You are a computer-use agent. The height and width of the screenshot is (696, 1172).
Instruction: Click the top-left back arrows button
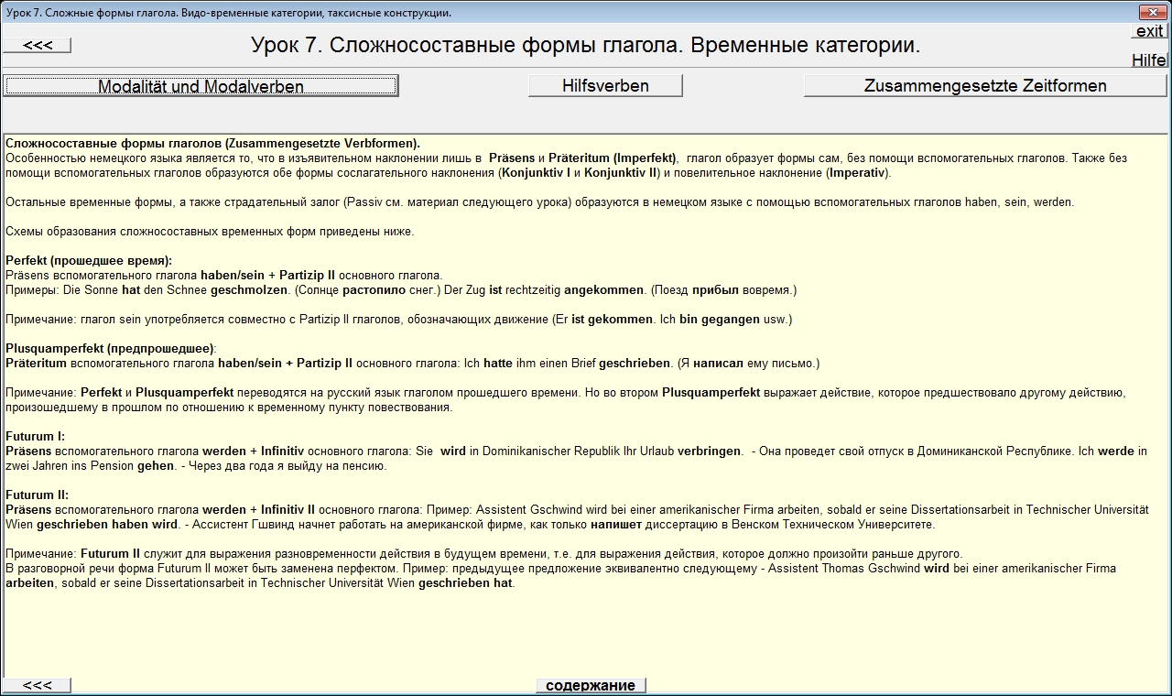coord(37,46)
